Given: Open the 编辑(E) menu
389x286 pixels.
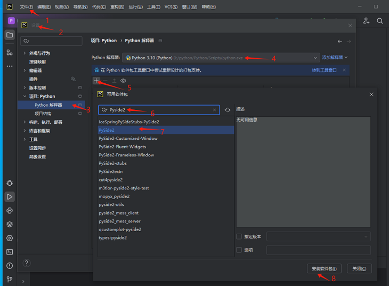Looking at the screenshot, I should 44,7.
